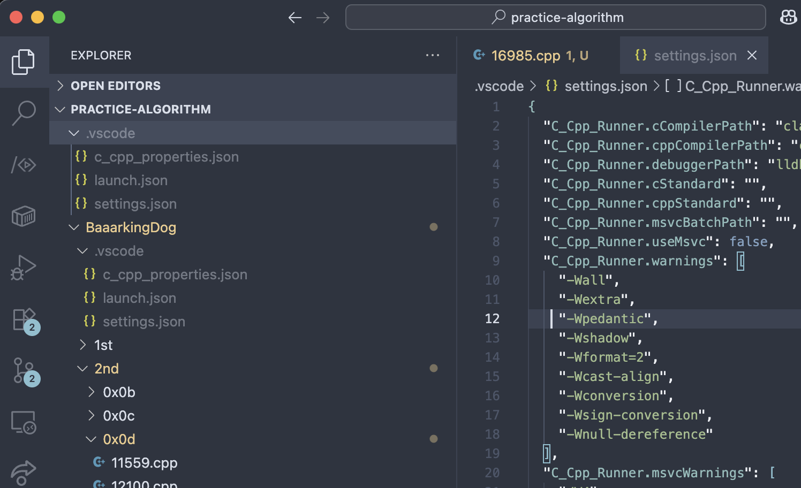Open the Remote Explorer view
801x488 pixels.
(x=24, y=422)
